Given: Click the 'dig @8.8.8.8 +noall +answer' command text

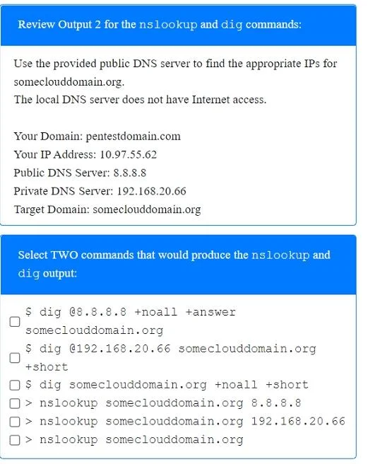Looking at the screenshot, I should (x=131, y=321).
